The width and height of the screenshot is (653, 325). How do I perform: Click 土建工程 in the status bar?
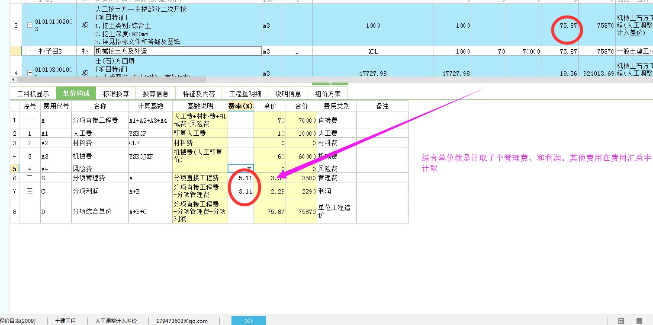coord(65,321)
